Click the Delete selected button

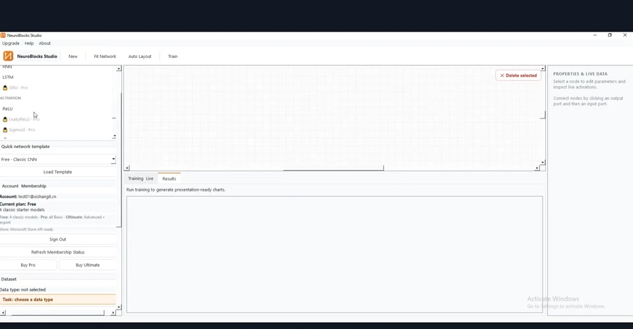pyautogui.click(x=518, y=75)
